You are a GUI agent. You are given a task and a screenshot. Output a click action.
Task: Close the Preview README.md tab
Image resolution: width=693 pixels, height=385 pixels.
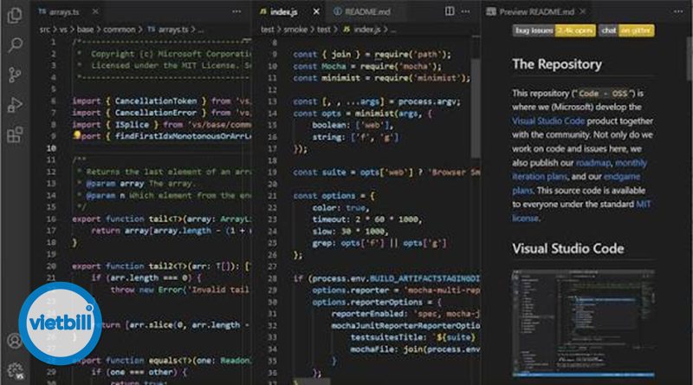(x=583, y=11)
